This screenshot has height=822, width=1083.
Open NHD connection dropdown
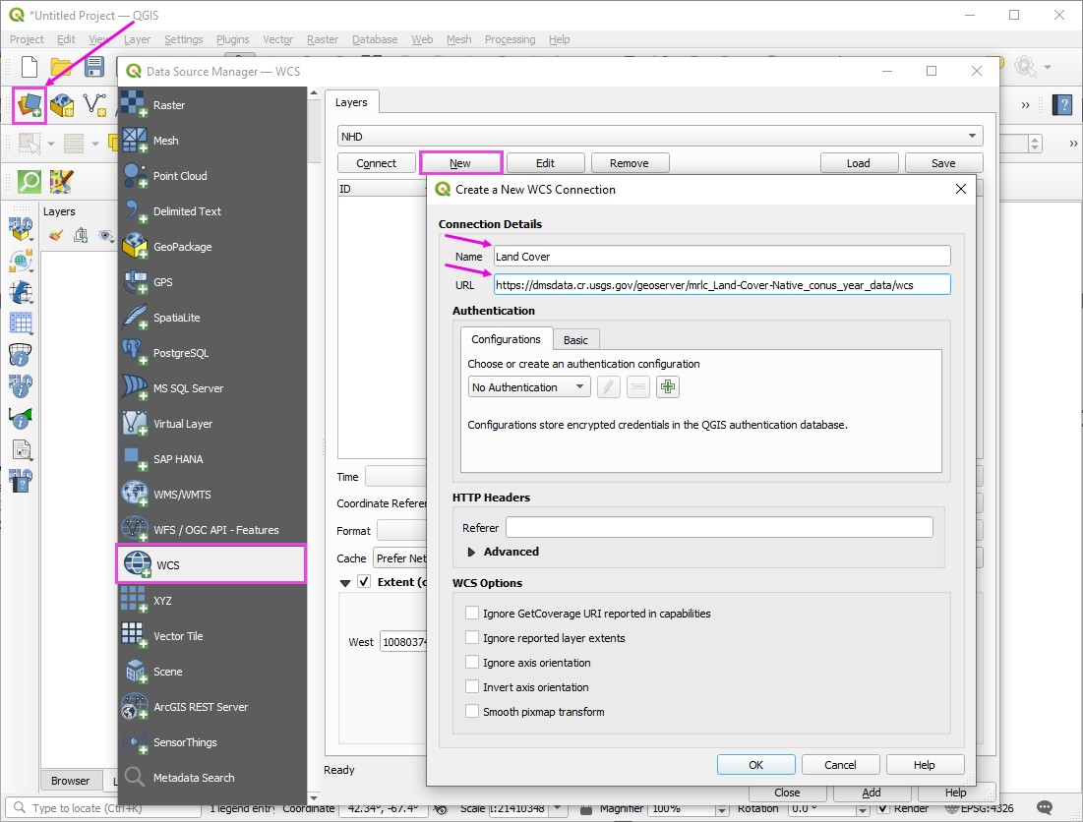(659, 137)
